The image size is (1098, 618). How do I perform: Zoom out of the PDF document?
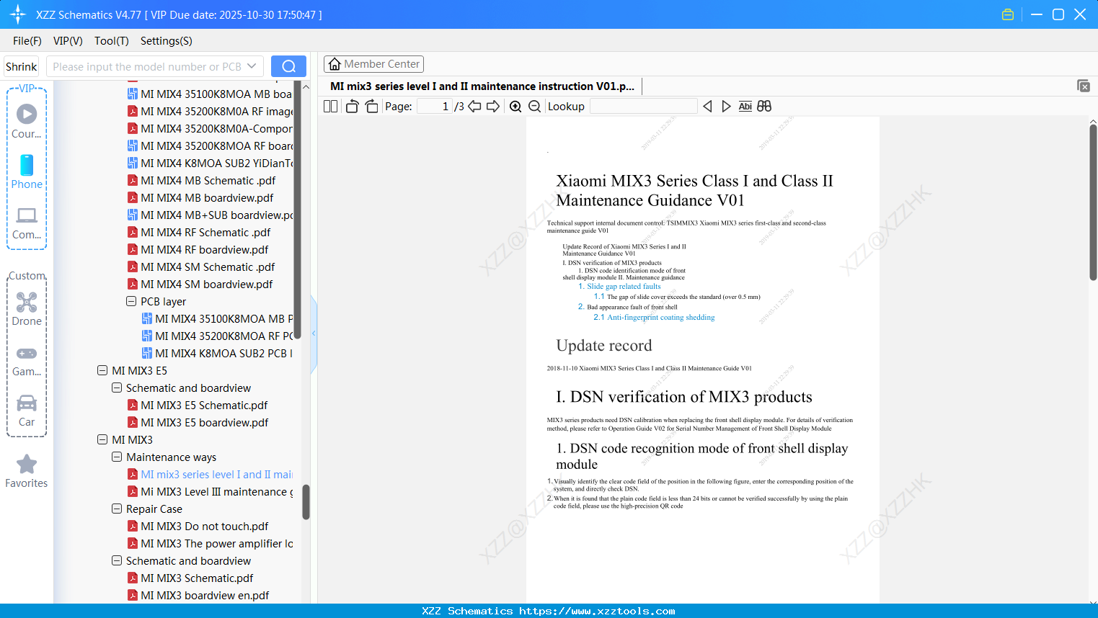pyautogui.click(x=534, y=106)
